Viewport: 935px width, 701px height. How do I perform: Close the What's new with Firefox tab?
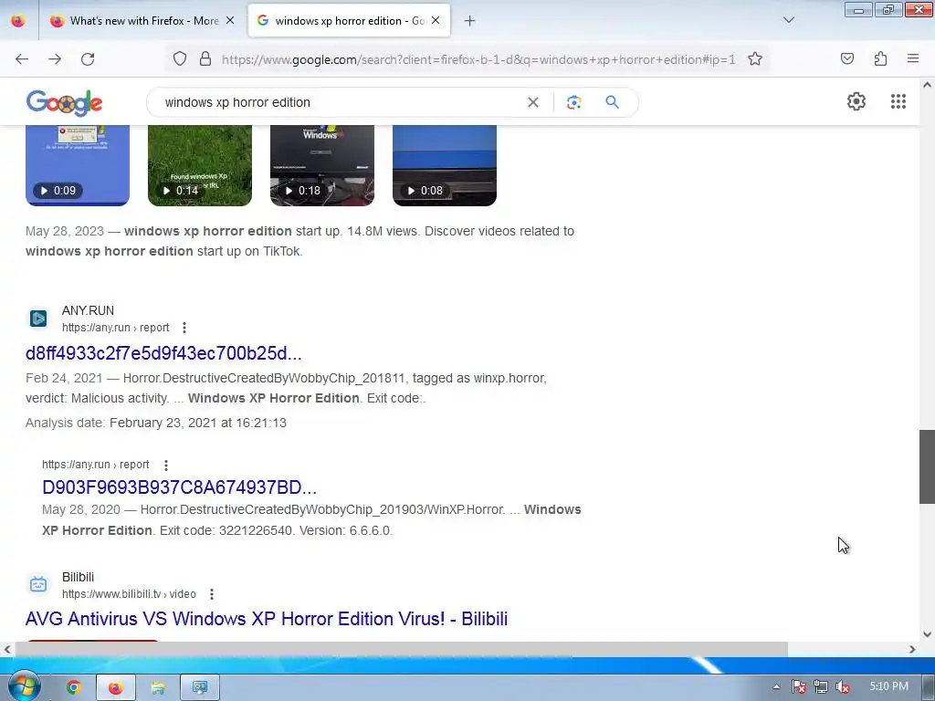pyautogui.click(x=230, y=20)
